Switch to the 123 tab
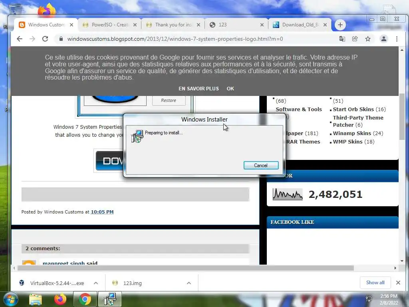This screenshot has width=409, height=307. 236,25
